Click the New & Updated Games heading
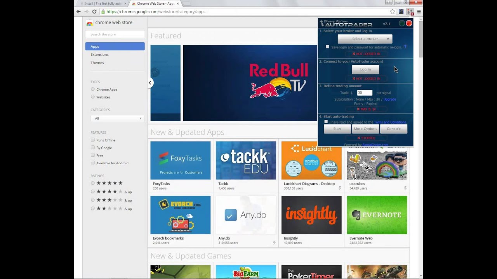 (x=191, y=256)
